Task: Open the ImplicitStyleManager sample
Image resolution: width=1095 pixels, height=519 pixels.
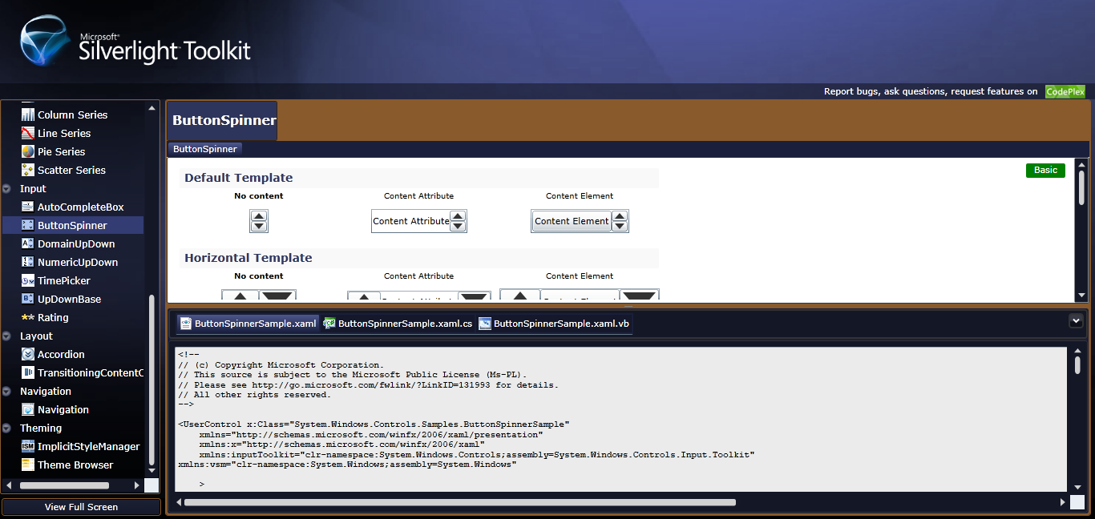Action: pos(89,446)
